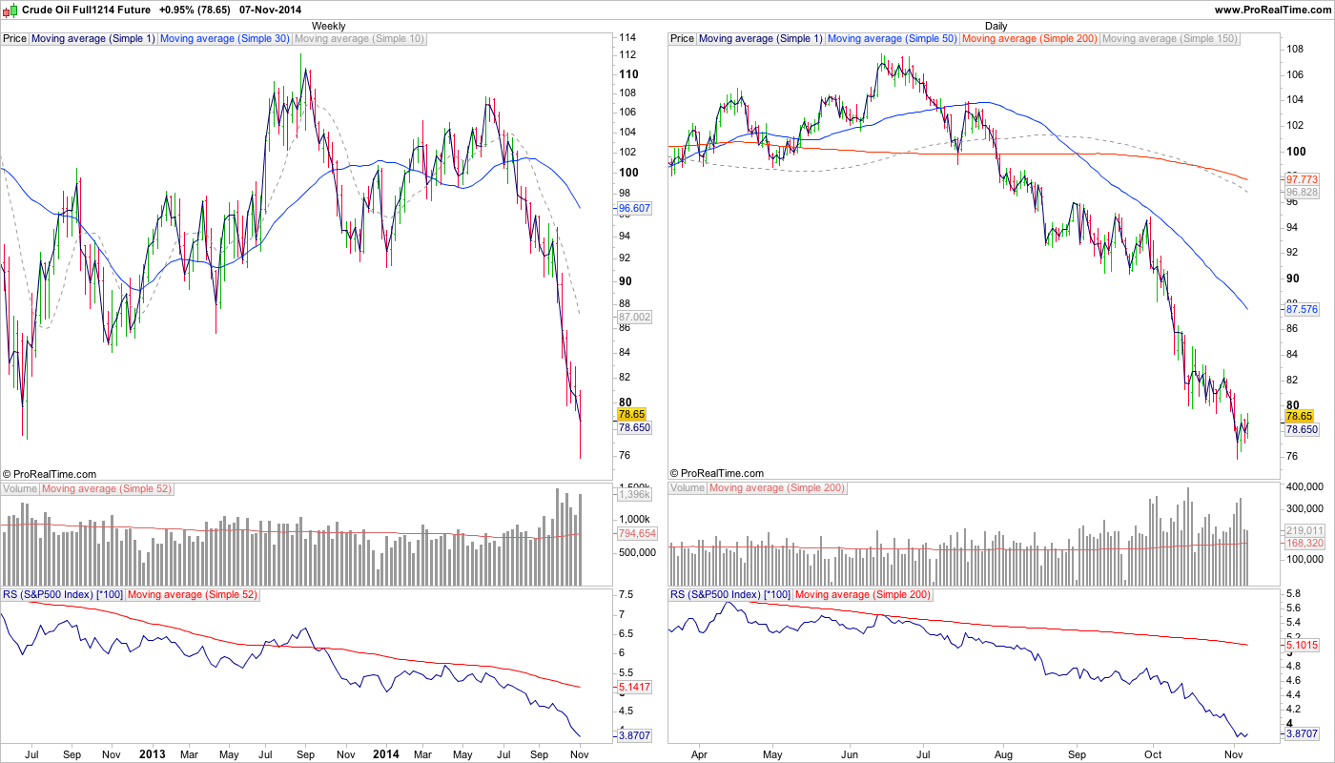Open Moving average (Simple 200) legend on Daily price chart
This screenshot has height=763, width=1335.
coord(1030,39)
